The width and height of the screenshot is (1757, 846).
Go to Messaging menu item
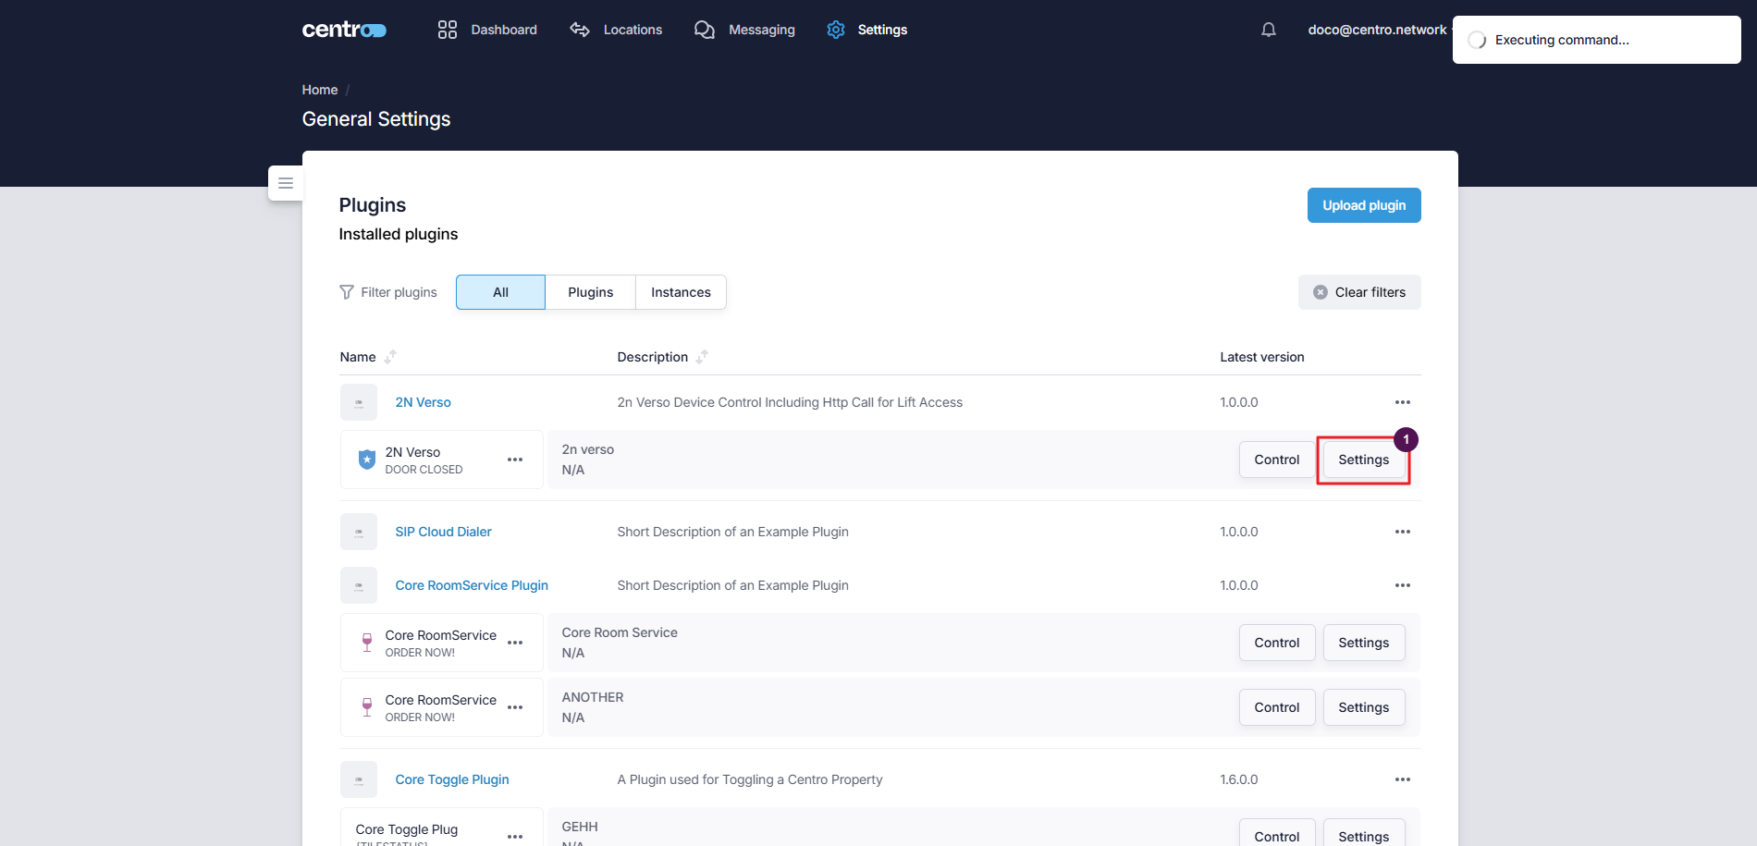(762, 30)
